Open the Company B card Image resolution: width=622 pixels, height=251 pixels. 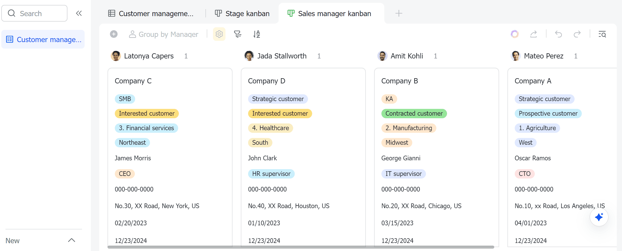click(x=436, y=81)
